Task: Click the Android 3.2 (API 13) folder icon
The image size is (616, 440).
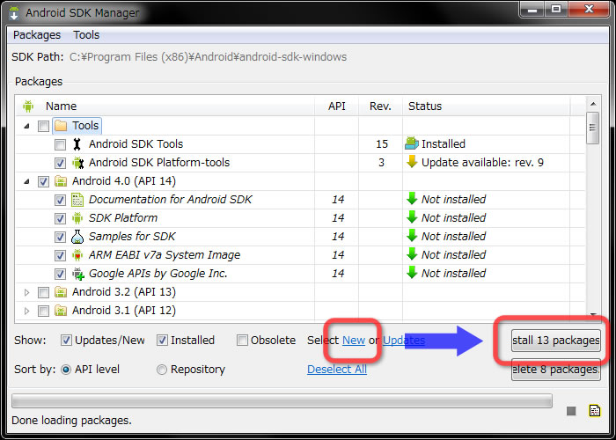Action: (x=61, y=292)
